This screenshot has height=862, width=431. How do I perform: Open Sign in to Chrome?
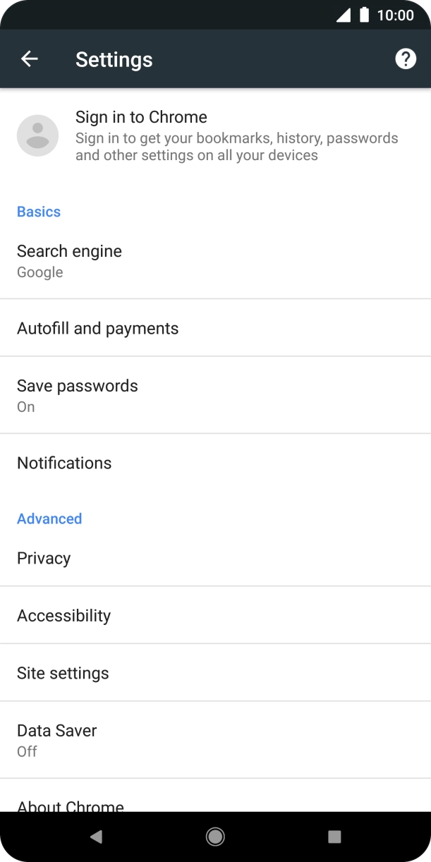pyautogui.click(x=141, y=117)
